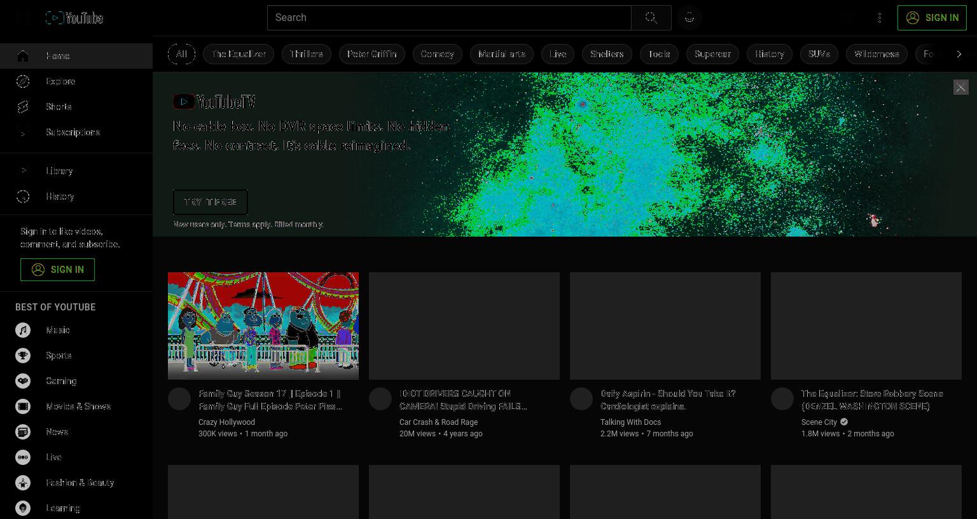Click the search magnifier button
Screen dimensions: 977x519
coord(651,18)
